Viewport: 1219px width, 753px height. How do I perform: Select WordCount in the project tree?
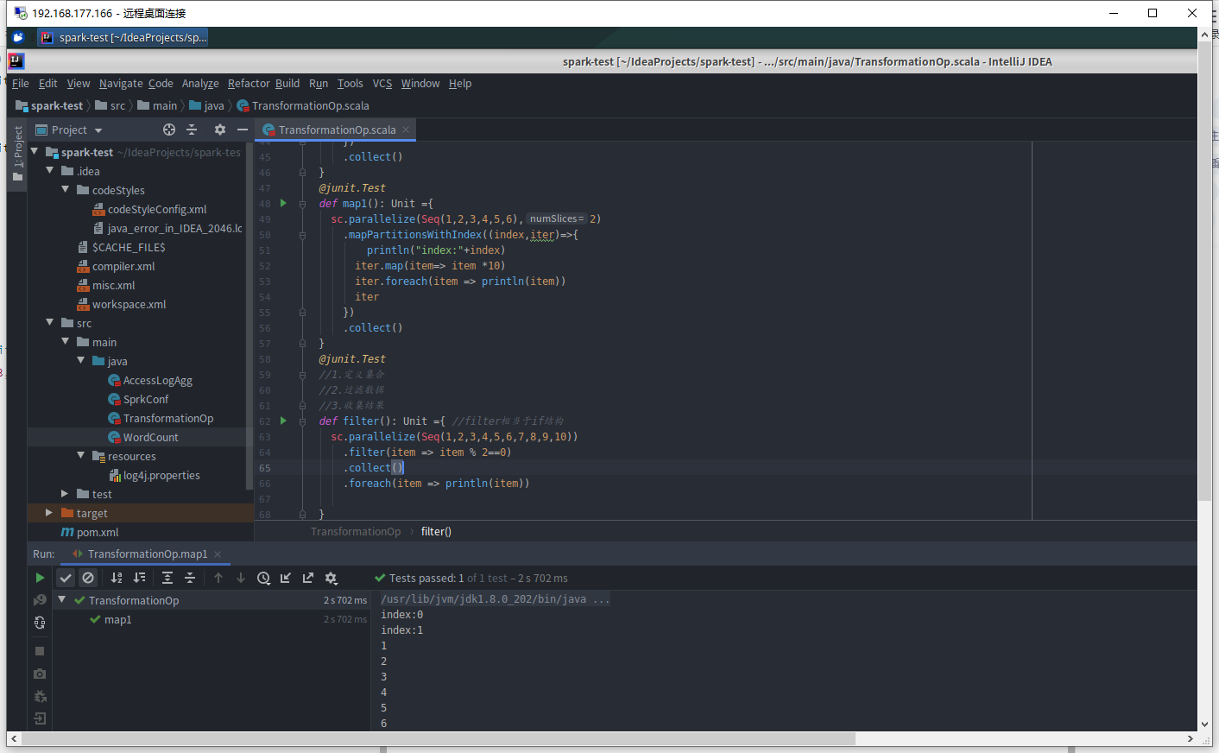[150, 438]
